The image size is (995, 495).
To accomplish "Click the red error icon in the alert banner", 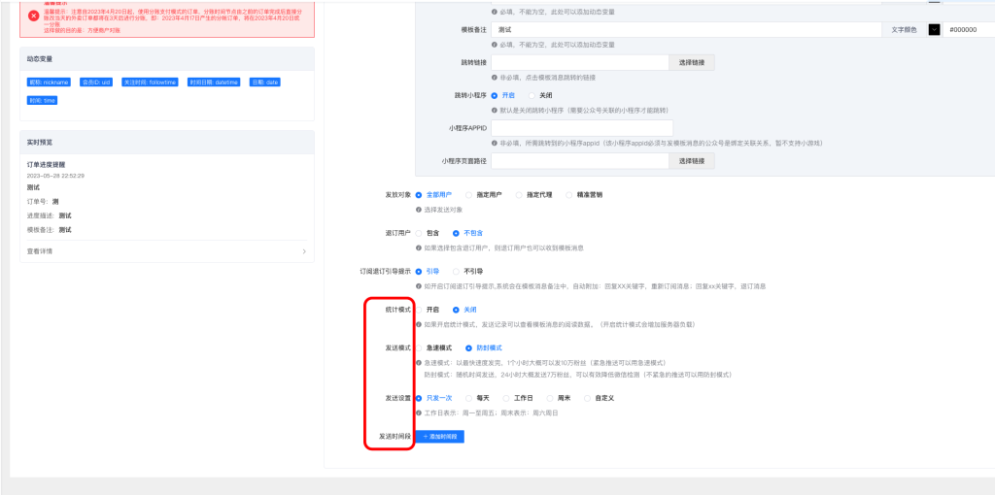I will point(34,16).
